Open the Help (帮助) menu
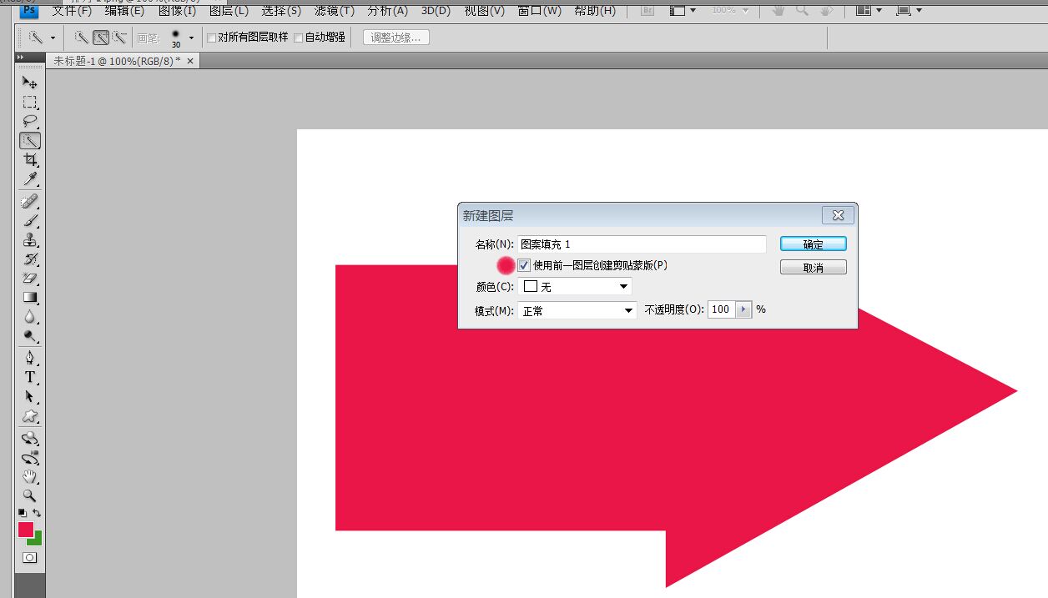1048x598 pixels. click(595, 11)
